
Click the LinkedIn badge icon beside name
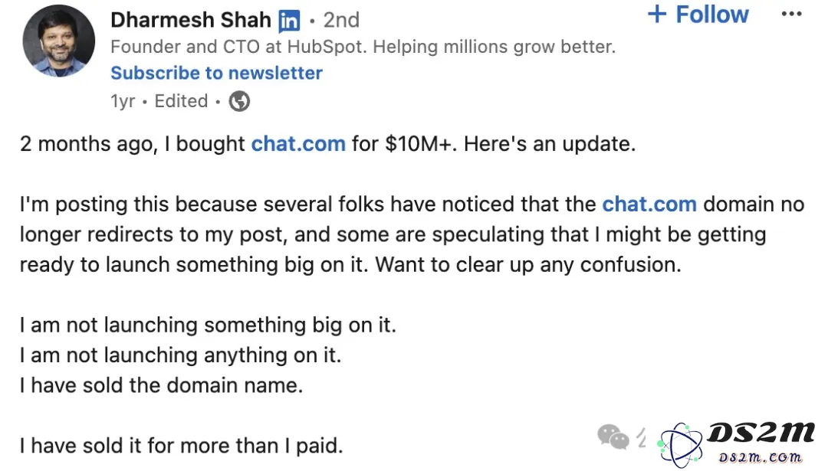coord(289,21)
